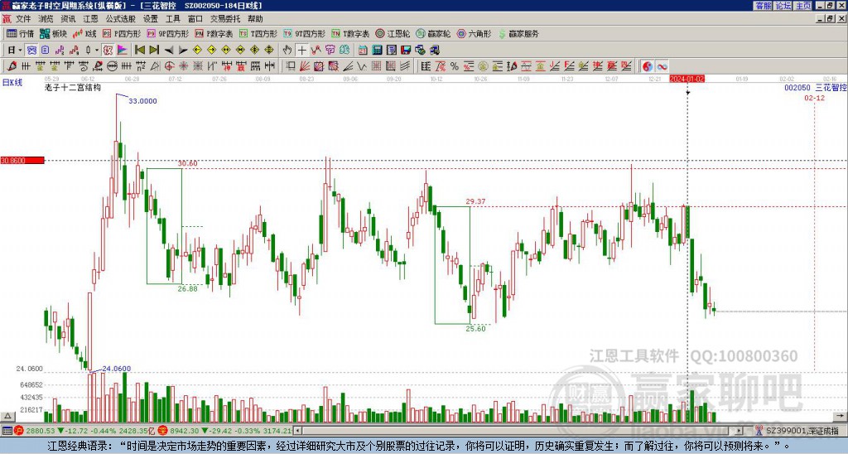
Task: Open the 江恩轮 Gann wheel
Action: 393,33
